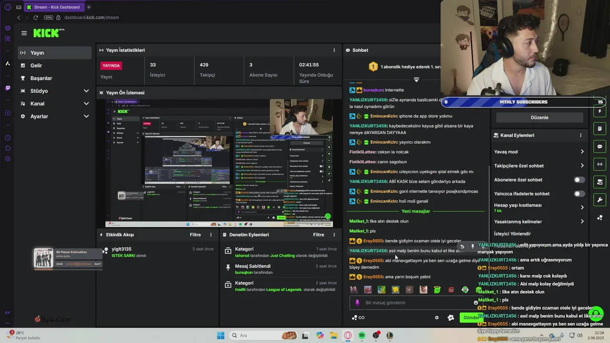Open chat settings gear icon
Image resolution: width=610 pixels, height=343 pixels.
coord(437,318)
